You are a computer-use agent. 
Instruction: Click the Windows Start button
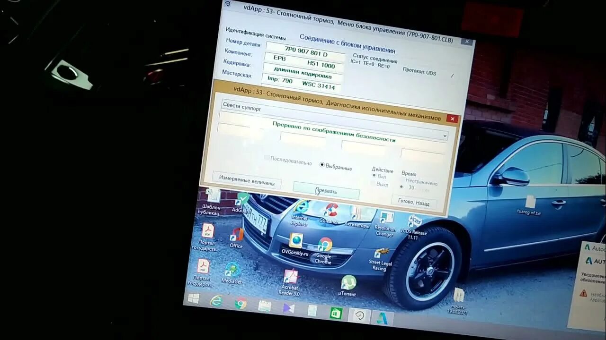point(194,298)
